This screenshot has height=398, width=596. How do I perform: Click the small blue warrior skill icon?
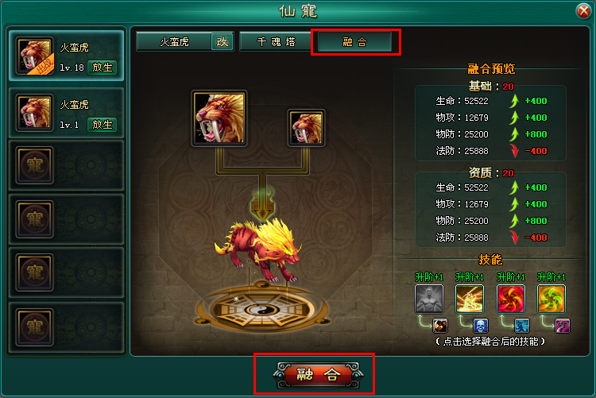(x=522, y=326)
